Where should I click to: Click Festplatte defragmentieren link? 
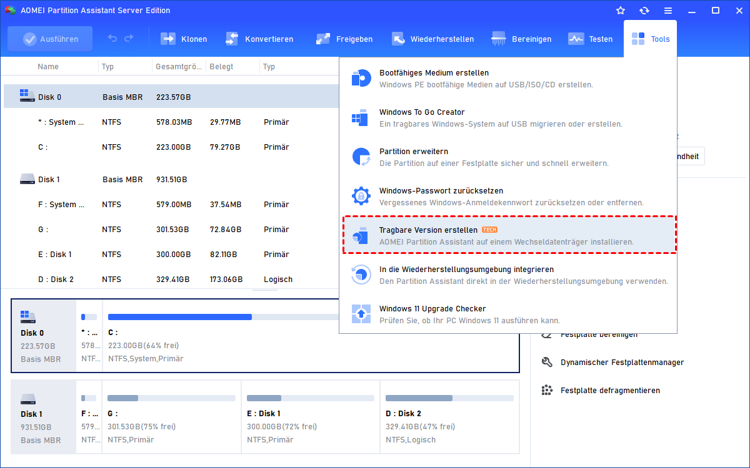click(x=610, y=391)
